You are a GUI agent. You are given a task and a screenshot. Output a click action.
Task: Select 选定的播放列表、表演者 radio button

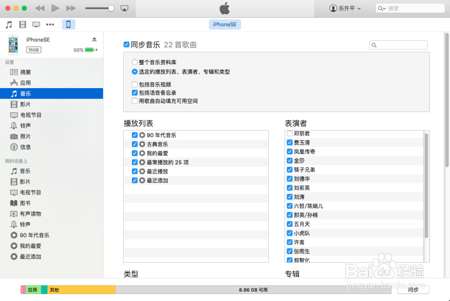(x=134, y=72)
